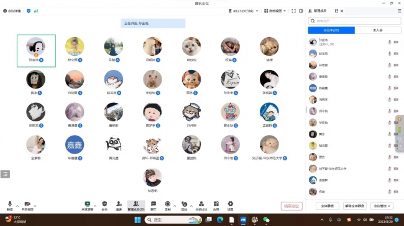The height and width of the screenshot is (226, 404).
Task: Click the 全体静音 mute all button
Action: click(327, 206)
